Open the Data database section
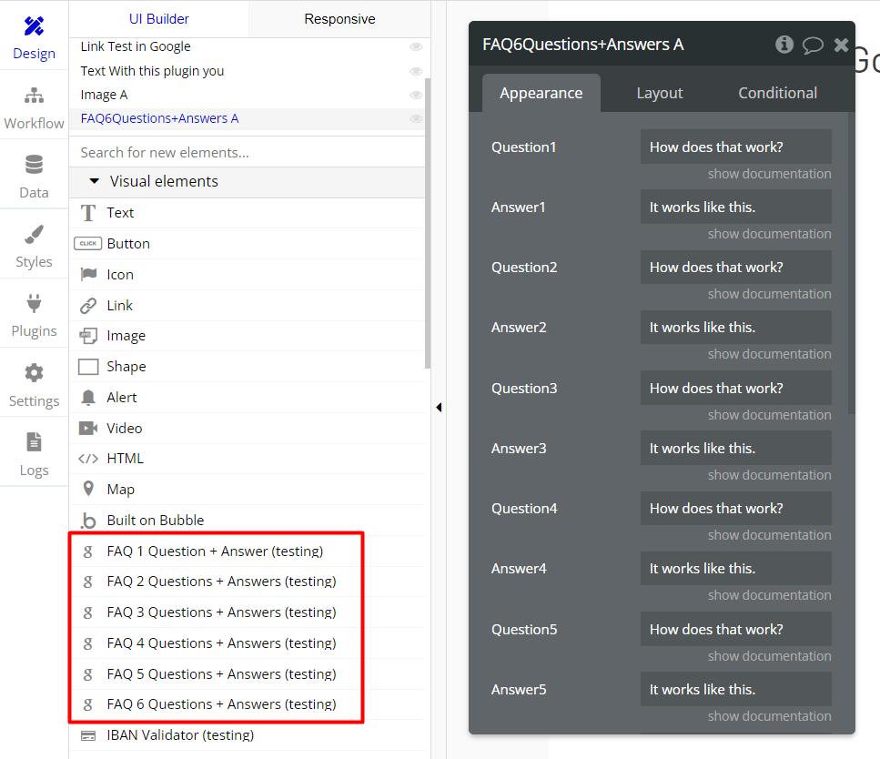 (x=34, y=177)
